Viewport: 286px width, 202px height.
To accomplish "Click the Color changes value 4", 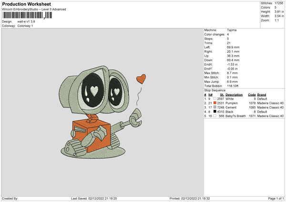I will [x=228, y=34].
